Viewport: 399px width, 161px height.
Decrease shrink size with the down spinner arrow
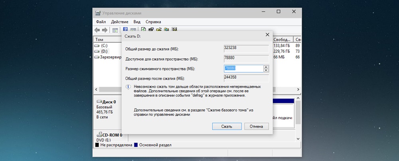click(x=266, y=70)
